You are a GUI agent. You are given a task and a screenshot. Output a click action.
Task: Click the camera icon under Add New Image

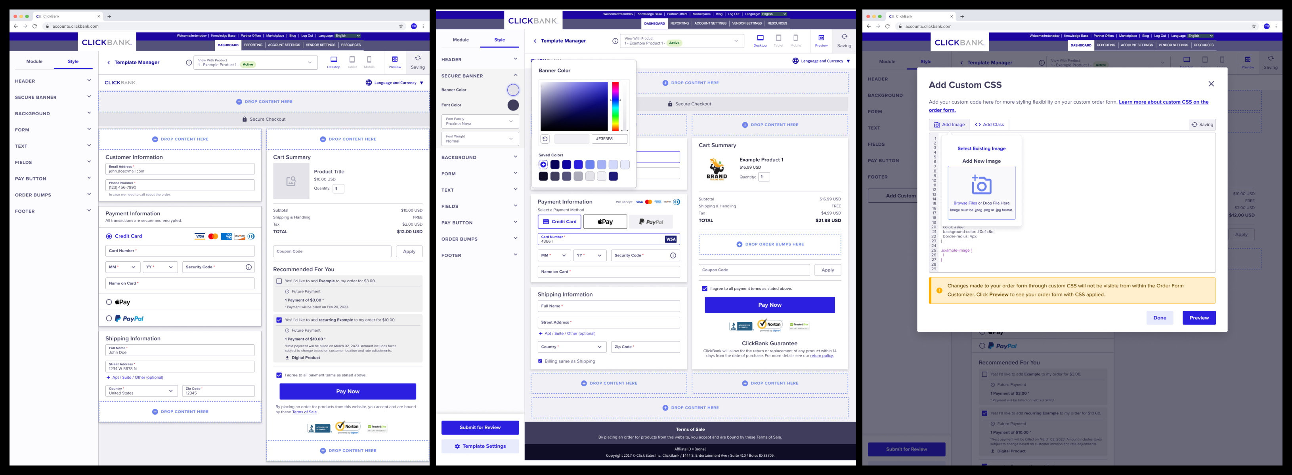pos(981,185)
